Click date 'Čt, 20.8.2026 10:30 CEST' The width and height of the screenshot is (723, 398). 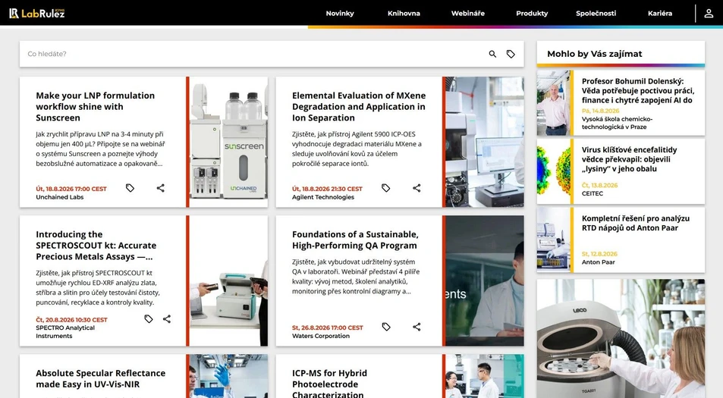(71, 320)
